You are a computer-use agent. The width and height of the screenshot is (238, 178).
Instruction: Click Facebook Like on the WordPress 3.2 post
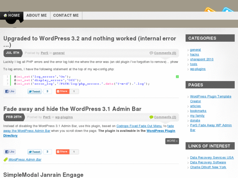click(10, 91)
